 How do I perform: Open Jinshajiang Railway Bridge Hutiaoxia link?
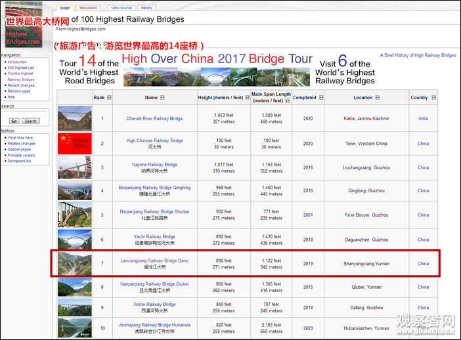tap(154, 325)
